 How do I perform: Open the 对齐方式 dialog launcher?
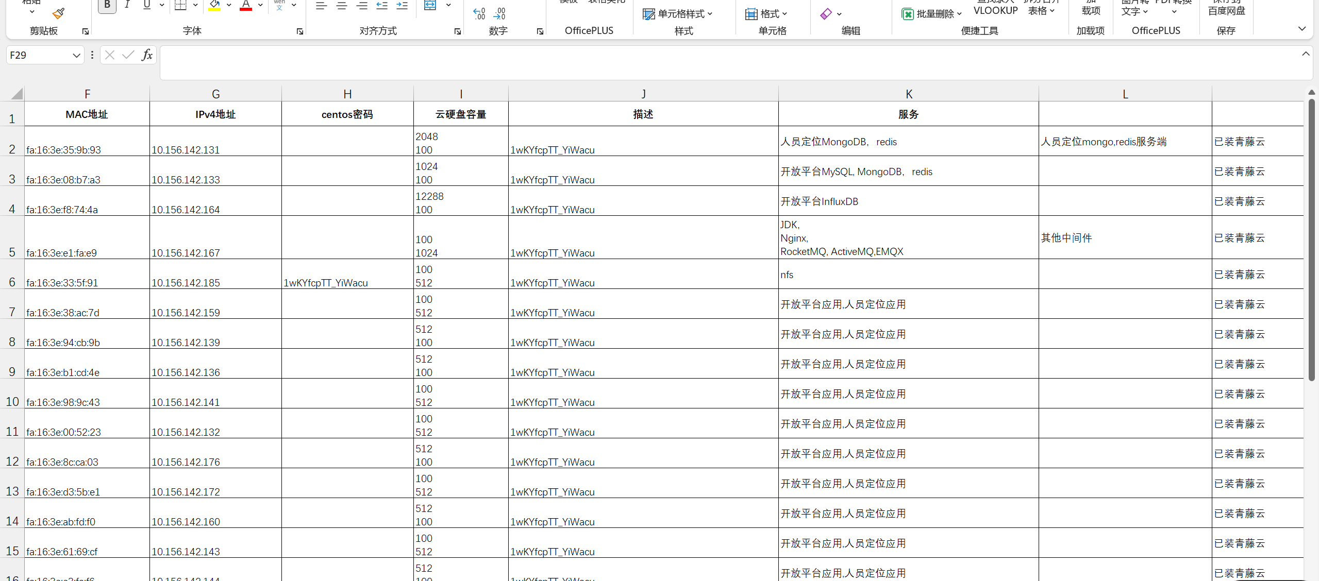(458, 31)
